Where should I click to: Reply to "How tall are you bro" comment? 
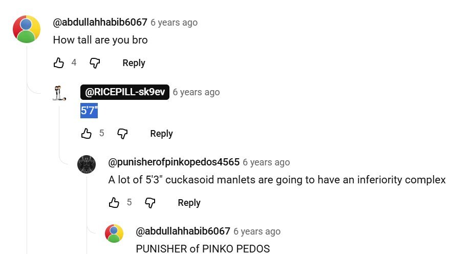(134, 62)
